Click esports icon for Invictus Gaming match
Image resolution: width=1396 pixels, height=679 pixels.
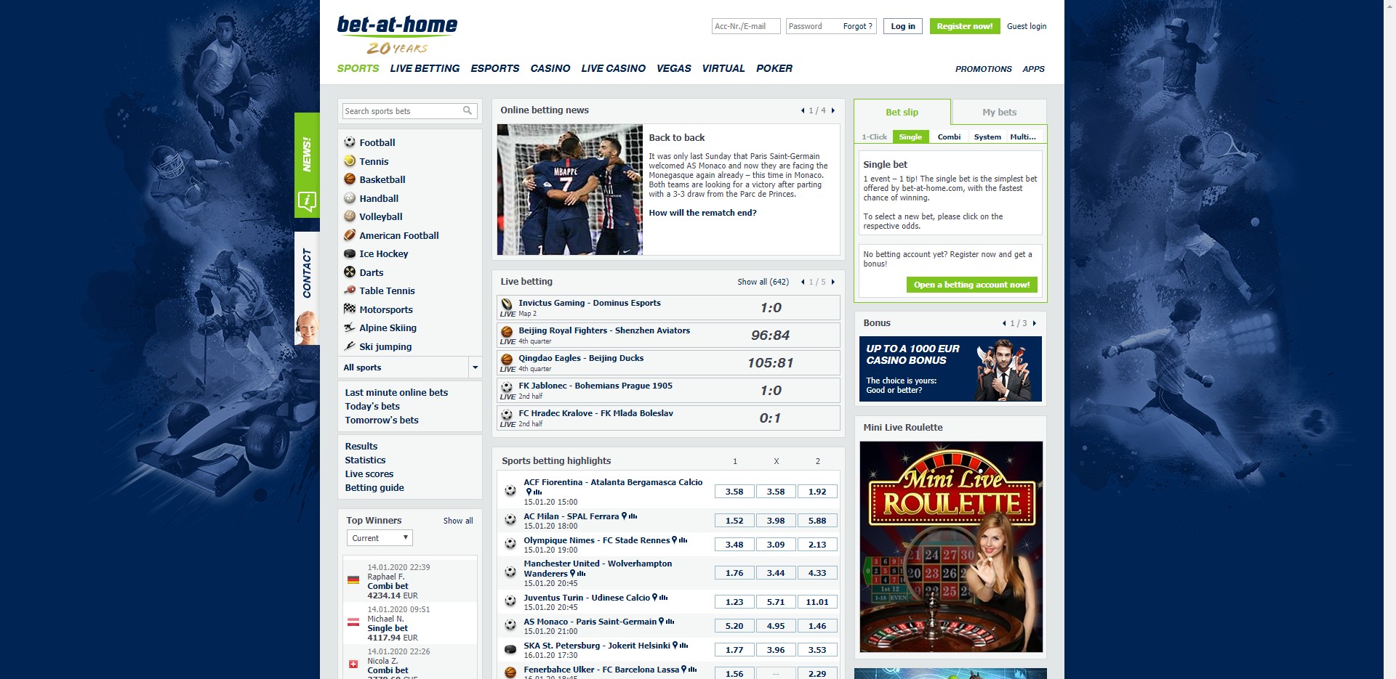507,304
